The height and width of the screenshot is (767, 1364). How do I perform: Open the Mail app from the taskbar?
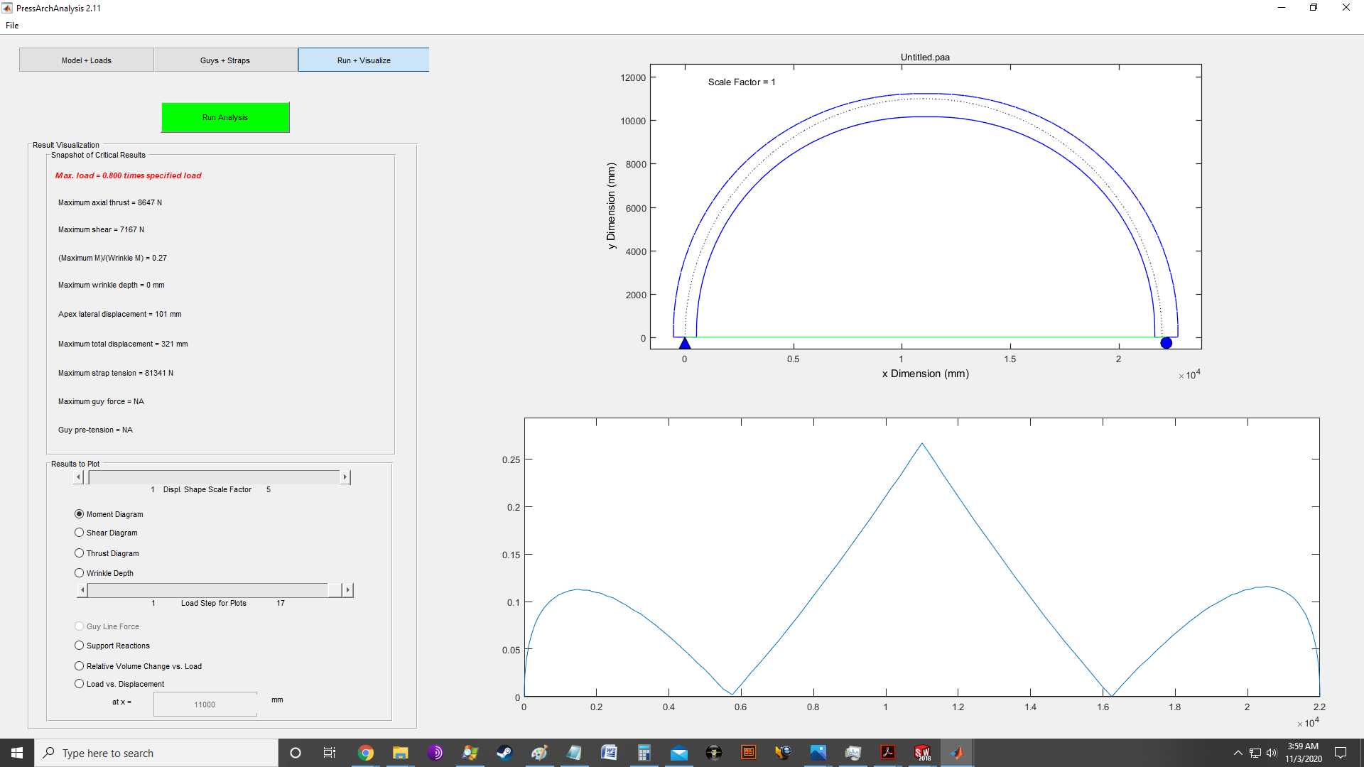pyautogui.click(x=678, y=753)
